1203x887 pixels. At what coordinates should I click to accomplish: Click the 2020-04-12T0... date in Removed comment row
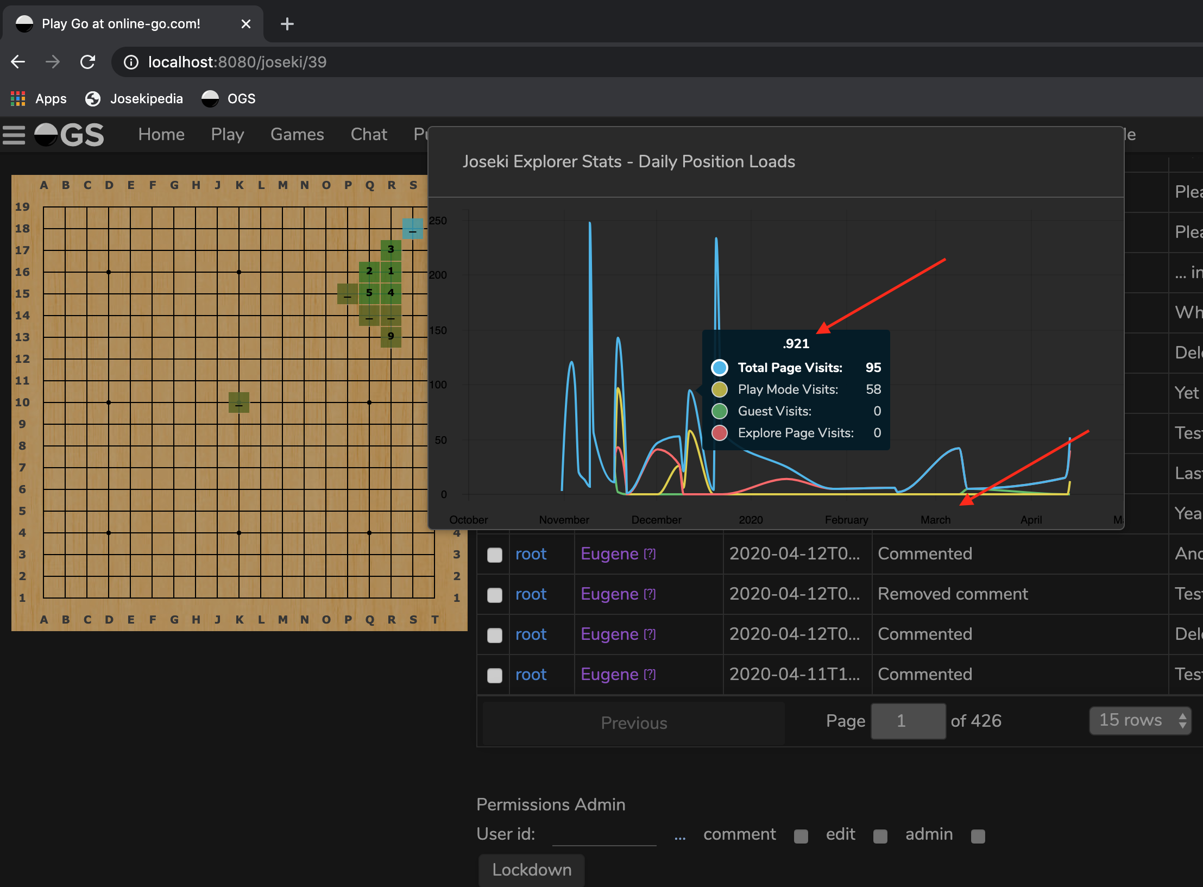tap(795, 594)
